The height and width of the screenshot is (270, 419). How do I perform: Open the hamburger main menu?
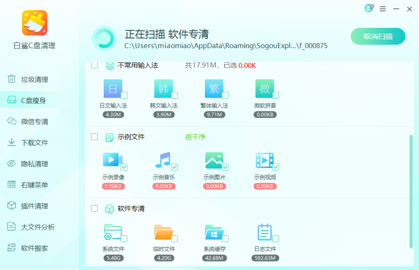[x=383, y=9]
